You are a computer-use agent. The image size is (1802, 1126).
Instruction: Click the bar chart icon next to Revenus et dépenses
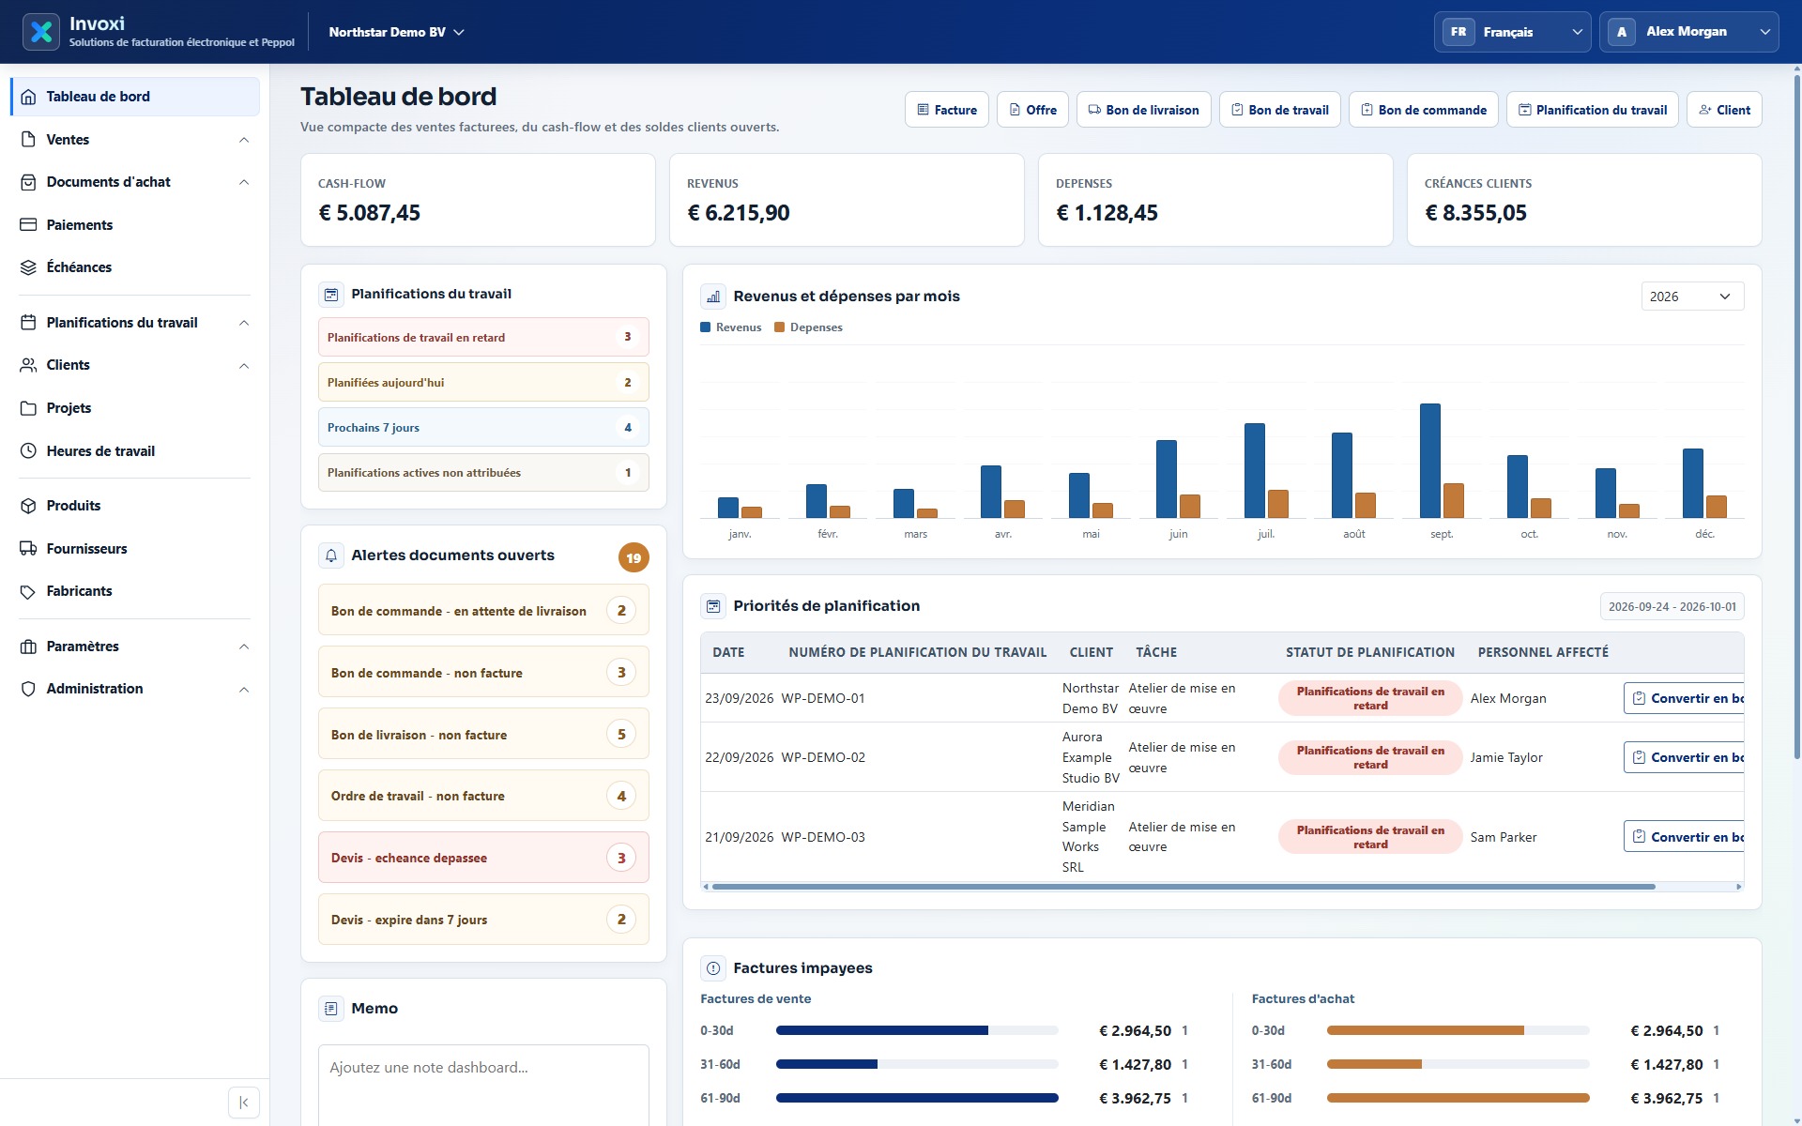pyautogui.click(x=713, y=297)
